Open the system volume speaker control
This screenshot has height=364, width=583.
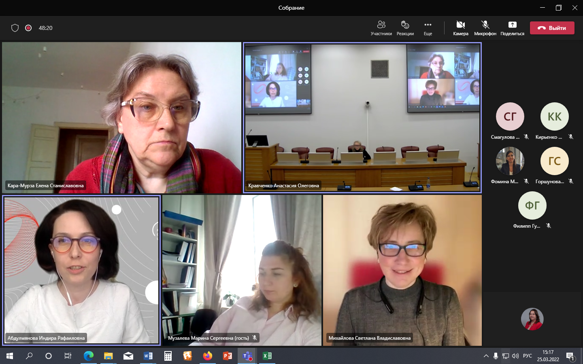pos(515,356)
